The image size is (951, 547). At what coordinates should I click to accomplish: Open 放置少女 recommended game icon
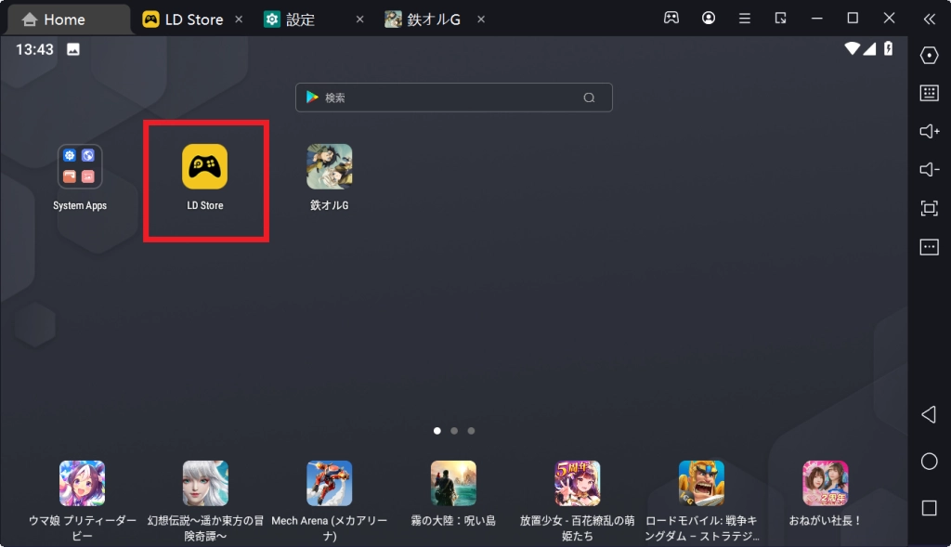tap(578, 483)
